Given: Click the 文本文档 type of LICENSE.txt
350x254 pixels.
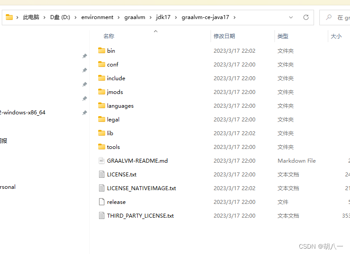Looking at the screenshot, I should pos(288,175).
